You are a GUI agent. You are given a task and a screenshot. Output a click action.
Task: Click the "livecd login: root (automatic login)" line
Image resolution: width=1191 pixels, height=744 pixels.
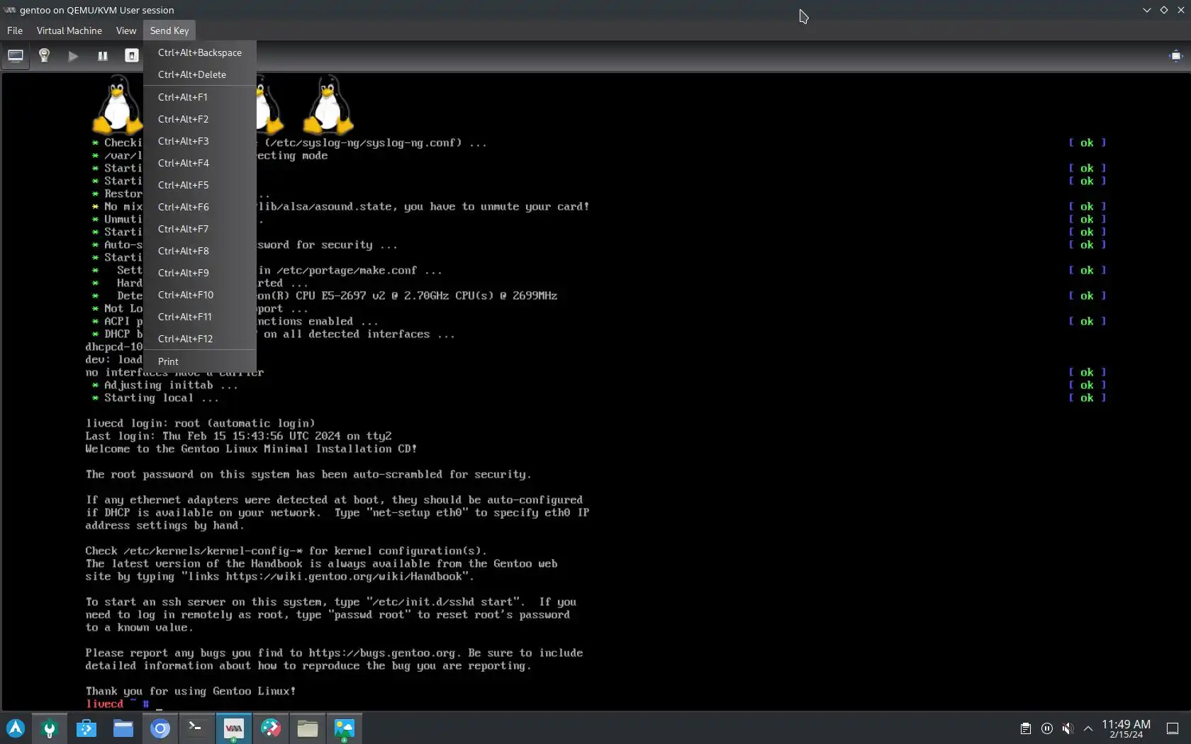click(x=200, y=423)
